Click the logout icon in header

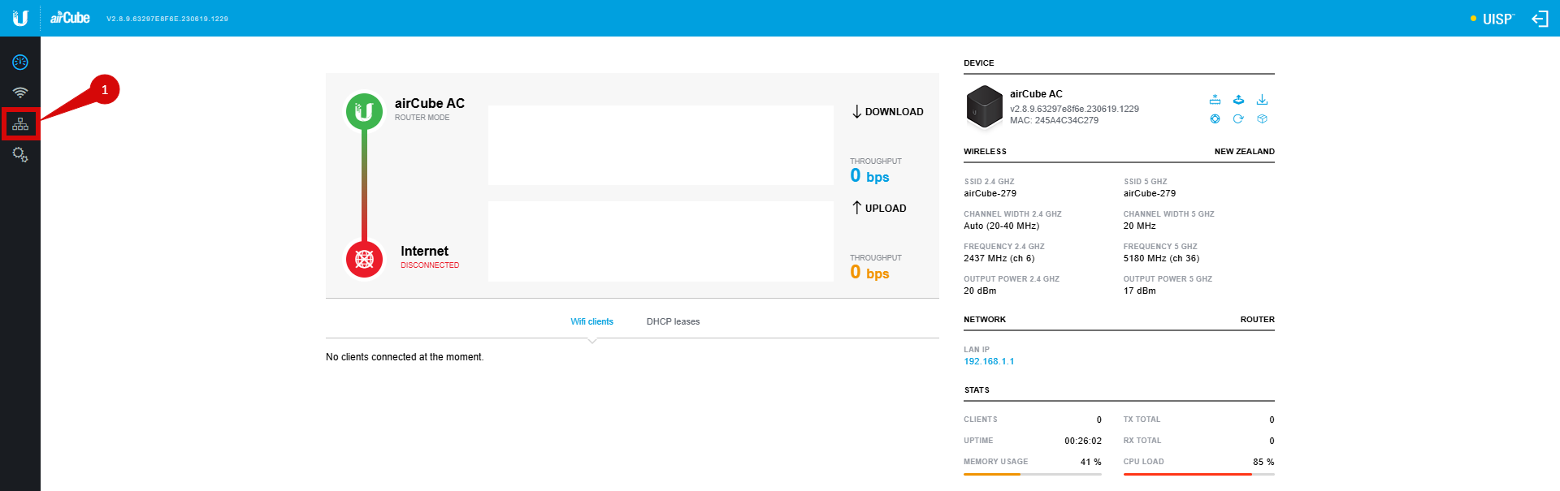pyautogui.click(x=1540, y=19)
